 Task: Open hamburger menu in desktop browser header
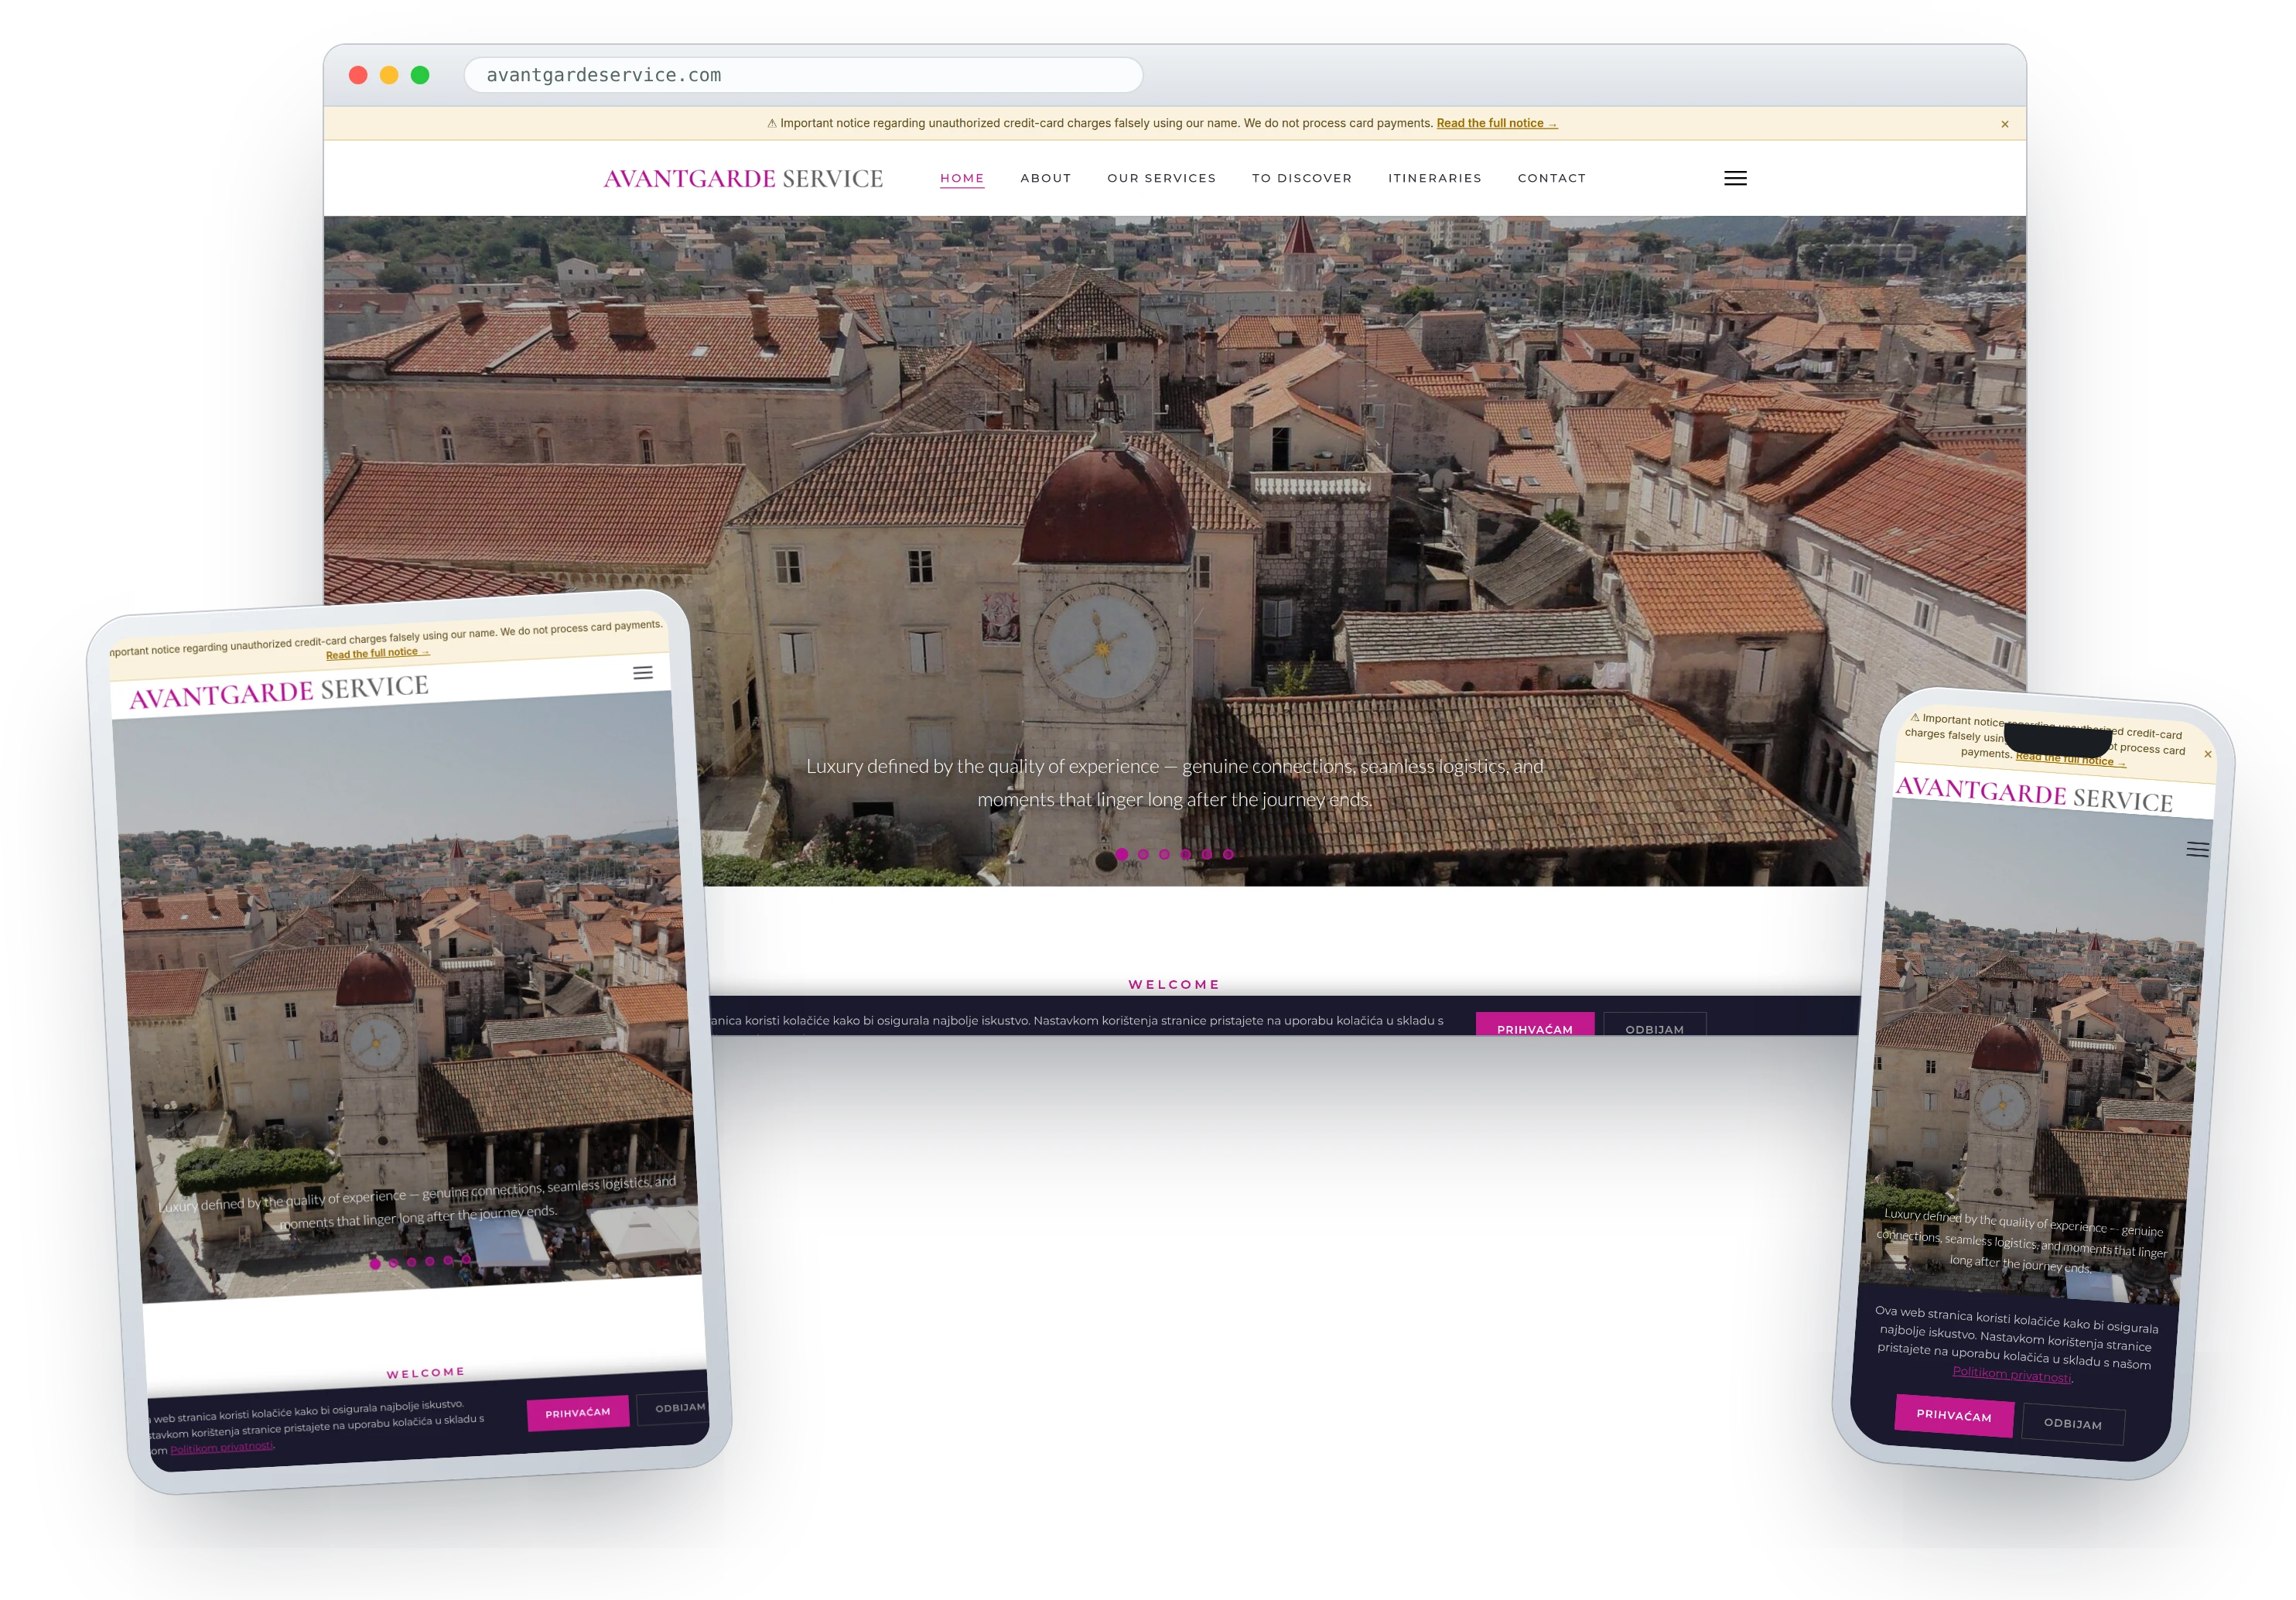(x=1735, y=178)
